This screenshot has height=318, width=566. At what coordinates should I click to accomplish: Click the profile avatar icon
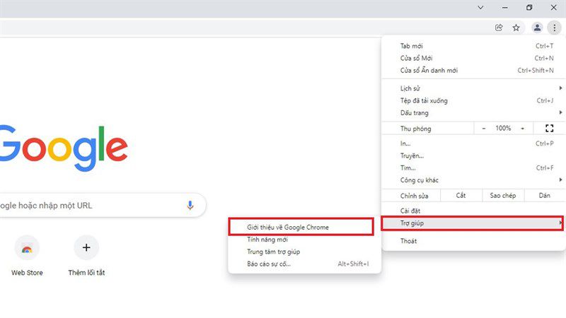pyautogui.click(x=537, y=28)
